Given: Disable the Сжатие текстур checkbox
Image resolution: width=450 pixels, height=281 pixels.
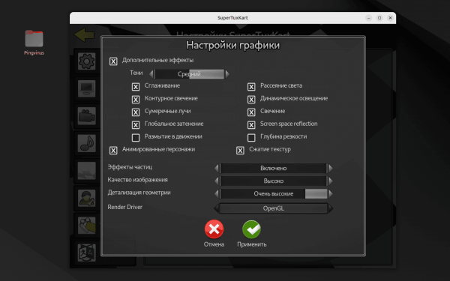Looking at the screenshot, I should coord(240,151).
